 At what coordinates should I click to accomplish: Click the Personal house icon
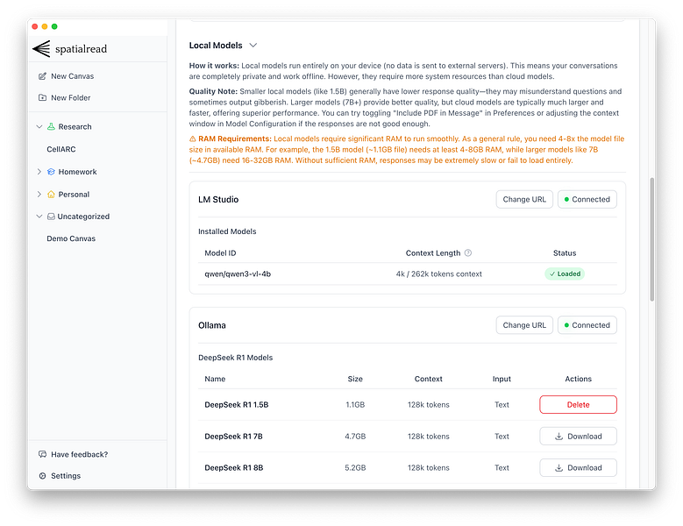(x=51, y=195)
